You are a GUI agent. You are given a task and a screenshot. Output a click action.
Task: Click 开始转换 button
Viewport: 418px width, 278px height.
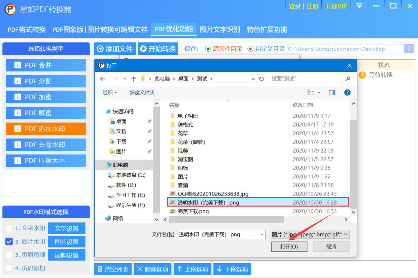pyautogui.click(x=158, y=49)
